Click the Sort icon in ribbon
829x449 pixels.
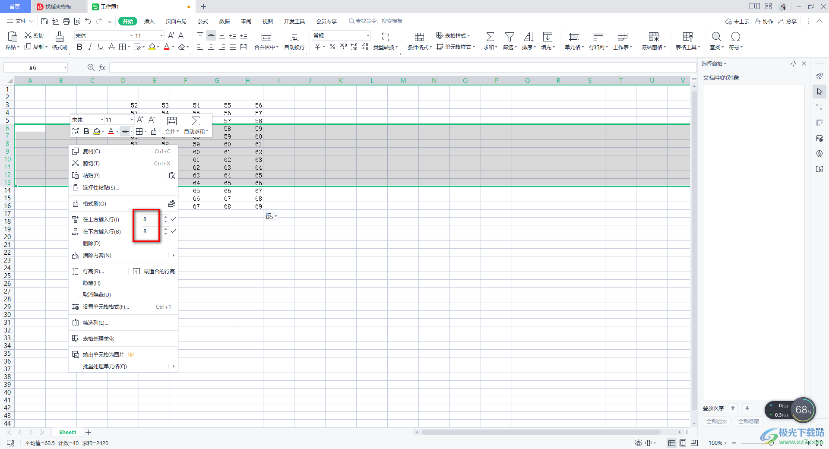click(x=528, y=37)
